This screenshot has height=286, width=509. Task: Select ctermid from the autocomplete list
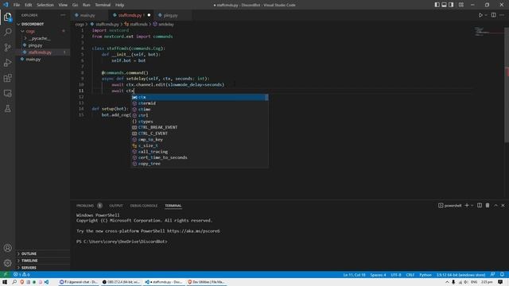tap(200, 103)
